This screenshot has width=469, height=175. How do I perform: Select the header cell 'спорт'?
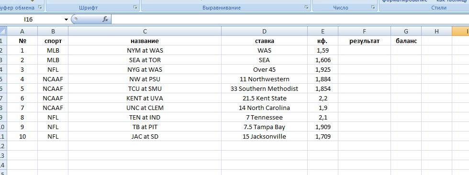[53, 41]
